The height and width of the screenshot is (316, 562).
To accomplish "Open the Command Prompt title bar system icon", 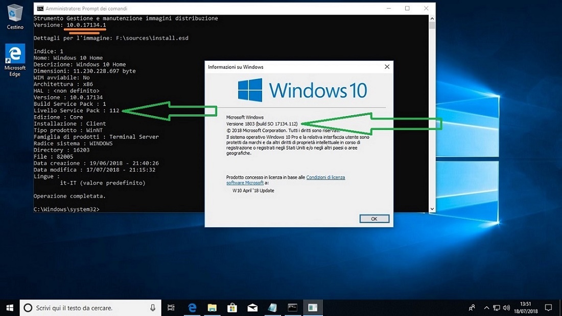I will [x=40, y=9].
